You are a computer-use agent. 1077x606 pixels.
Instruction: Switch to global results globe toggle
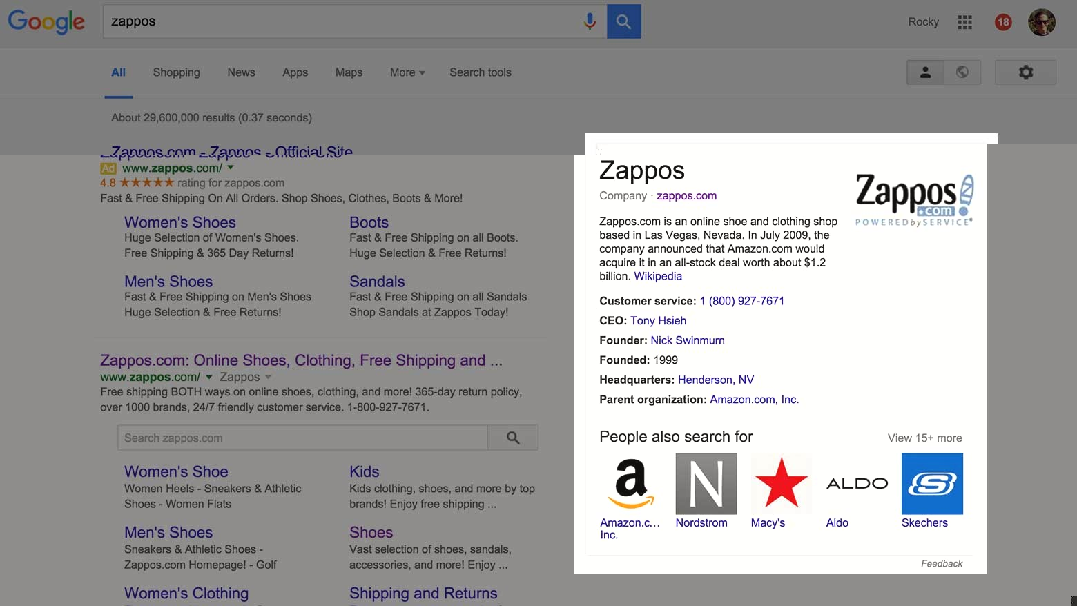coord(962,72)
